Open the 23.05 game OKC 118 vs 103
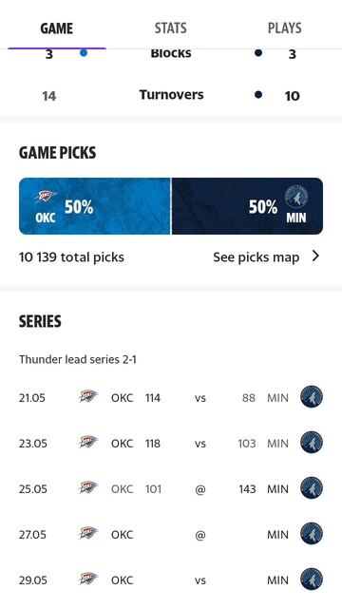This screenshot has height=608, width=342. (171, 443)
